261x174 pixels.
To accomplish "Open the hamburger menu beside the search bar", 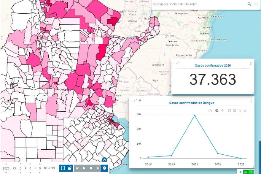I will 256,4.
